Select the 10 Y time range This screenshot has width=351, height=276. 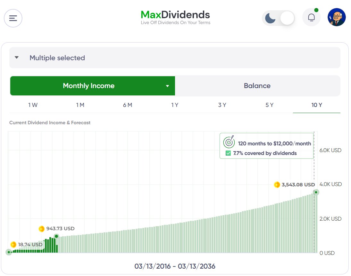tap(317, 105)
